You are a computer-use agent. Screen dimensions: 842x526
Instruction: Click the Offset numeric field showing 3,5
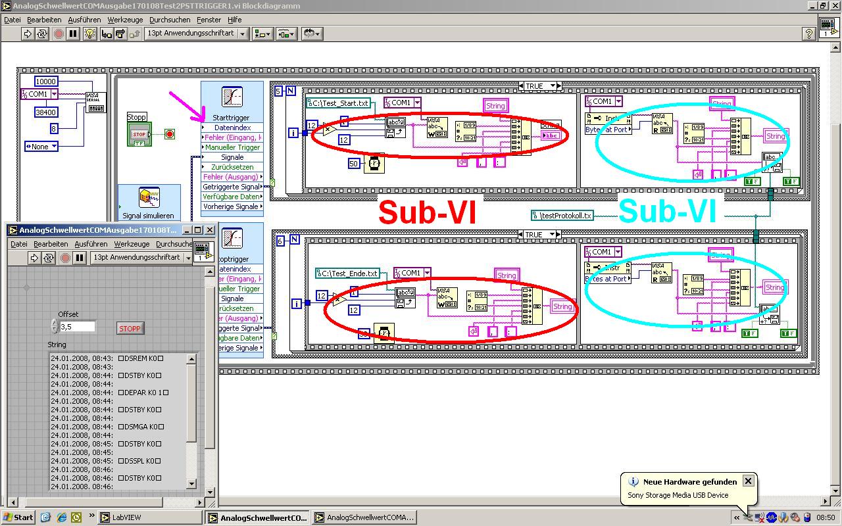coord(78,327)
